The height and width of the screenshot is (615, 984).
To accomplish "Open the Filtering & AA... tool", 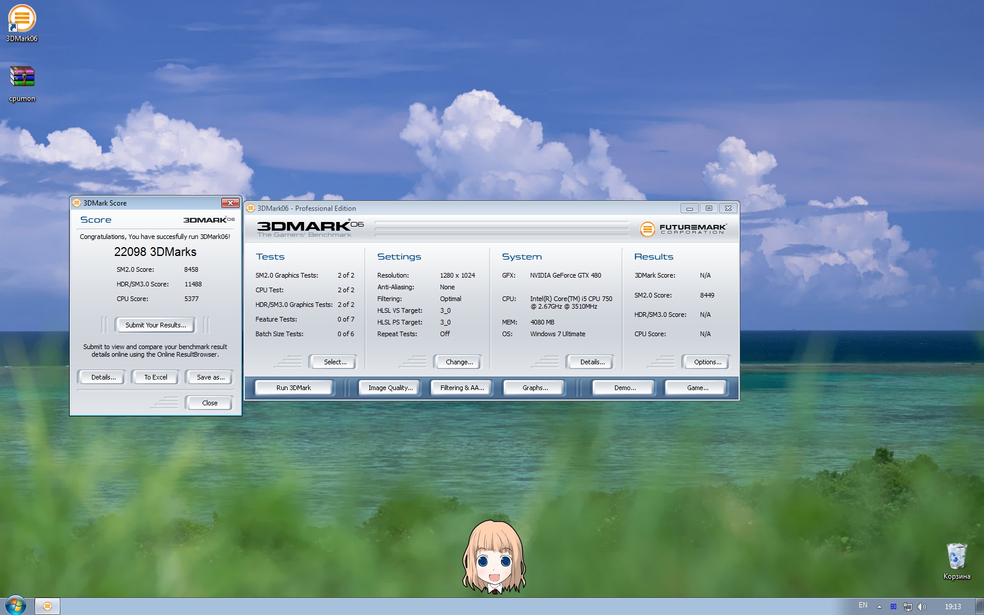I will pyautogui.click(x=462, y=388).
